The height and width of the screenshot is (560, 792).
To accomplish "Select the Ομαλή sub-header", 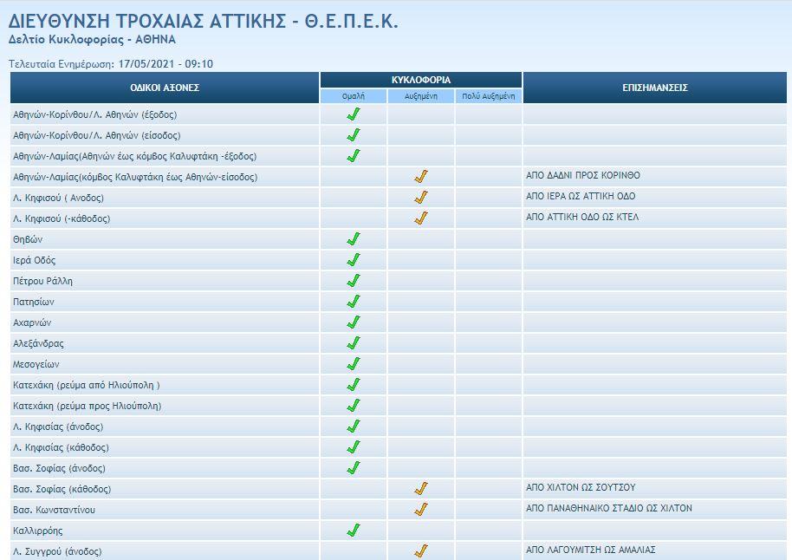I will (354, 96).
